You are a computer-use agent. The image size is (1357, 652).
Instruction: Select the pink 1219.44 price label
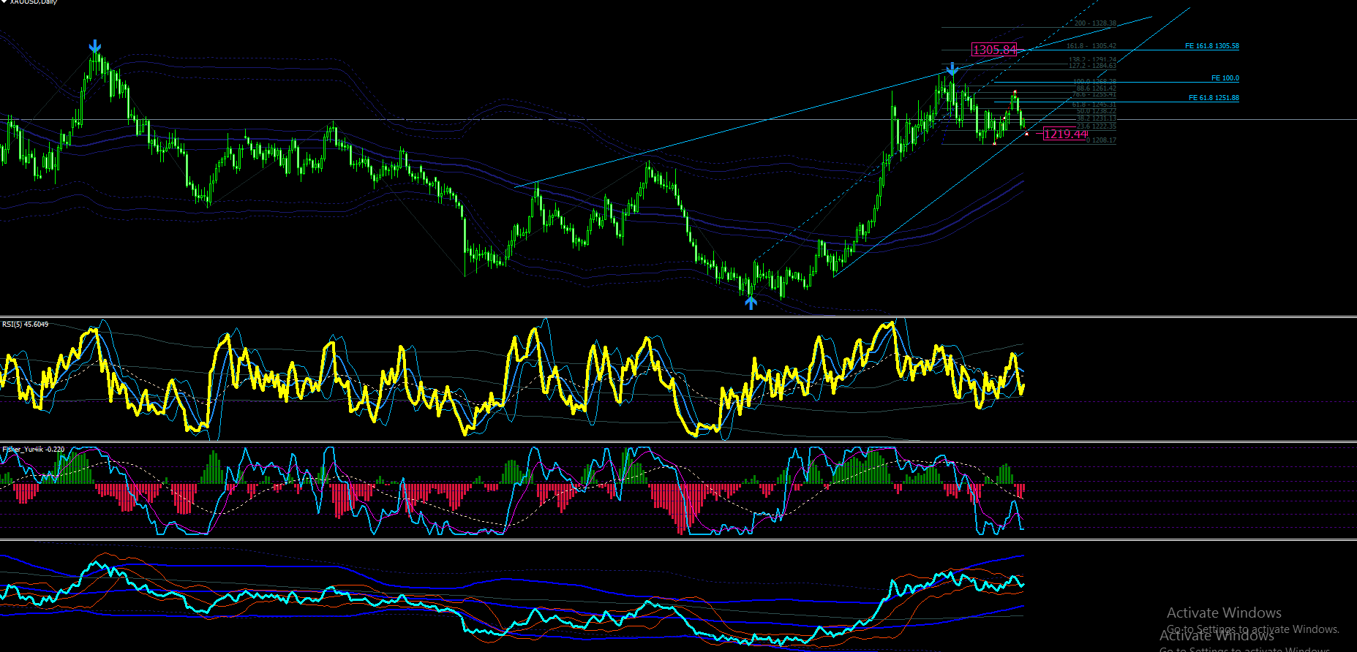point(1065,134)
